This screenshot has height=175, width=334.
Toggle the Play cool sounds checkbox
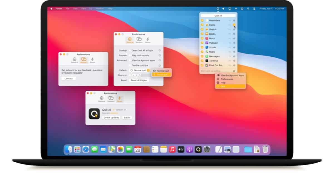coord(130,56)
